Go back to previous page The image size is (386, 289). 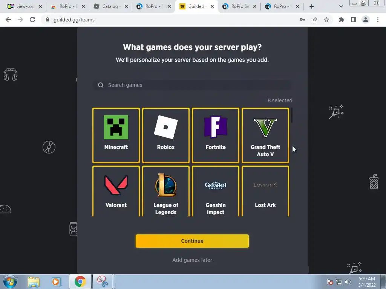pyautogui.click(x=8, y=20)
